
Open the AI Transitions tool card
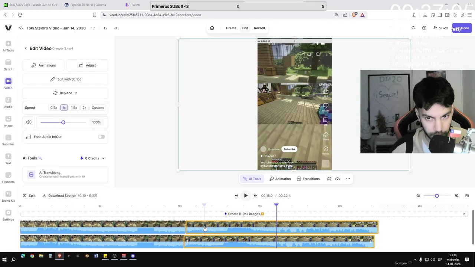click(x=65, y=174)
